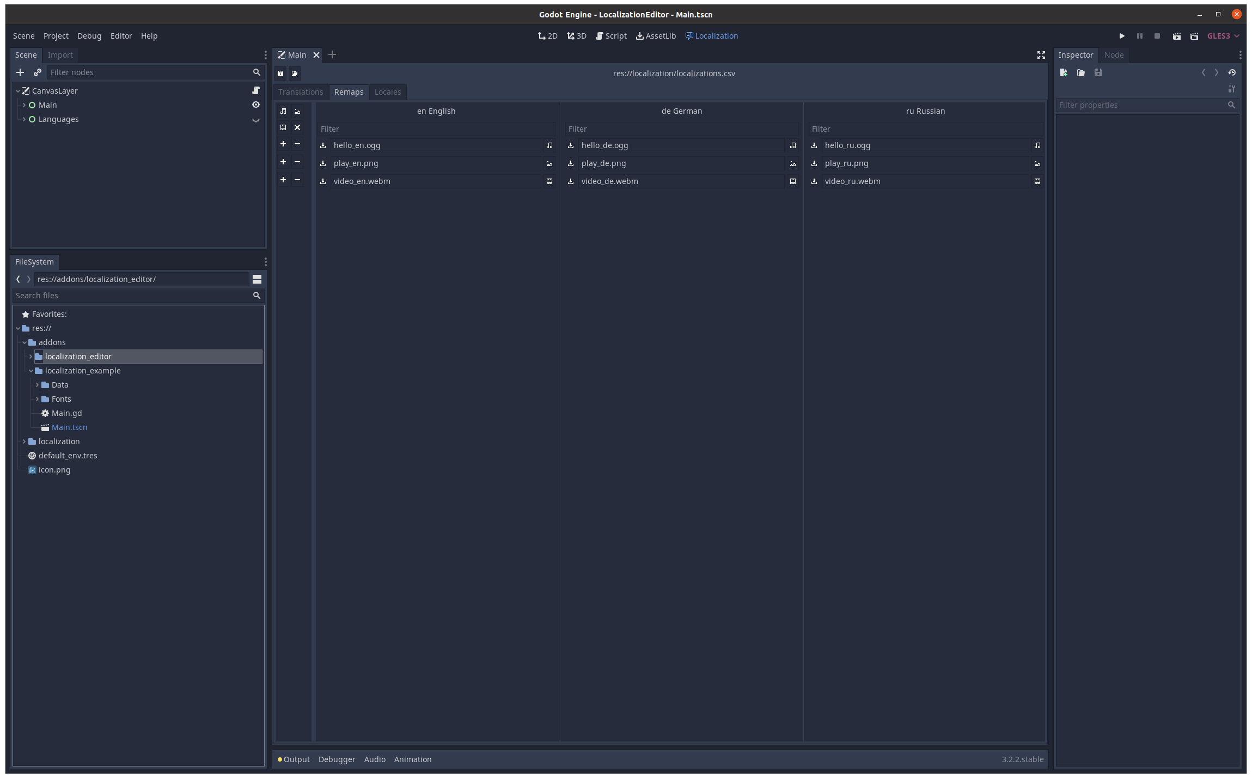Switch to the Translations tab
This screenshot has height=779, width=1252.
tap(301, 92)
